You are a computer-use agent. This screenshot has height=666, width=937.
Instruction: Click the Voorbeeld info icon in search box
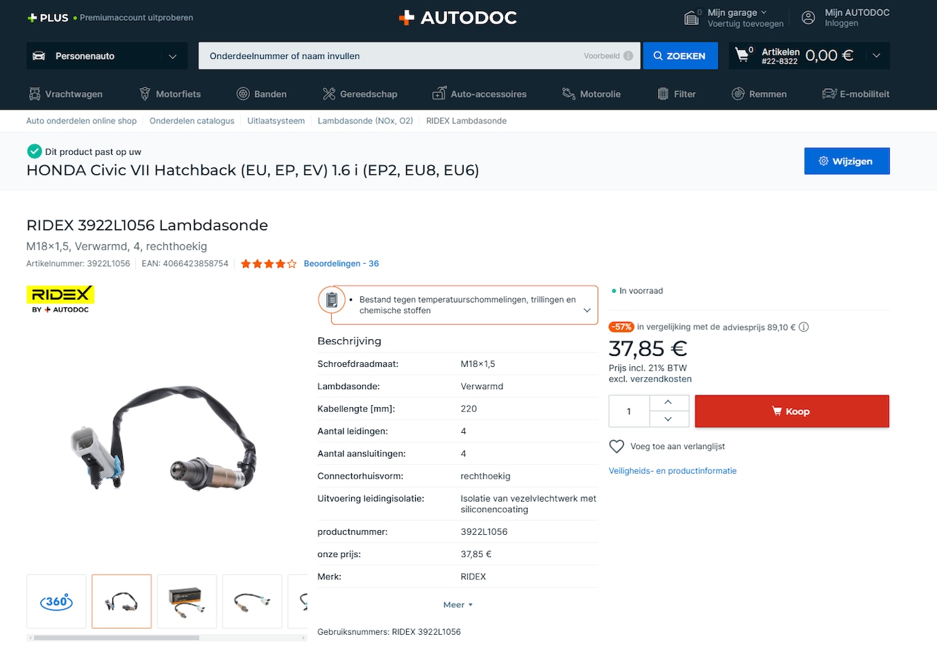[x=628, y=55]
